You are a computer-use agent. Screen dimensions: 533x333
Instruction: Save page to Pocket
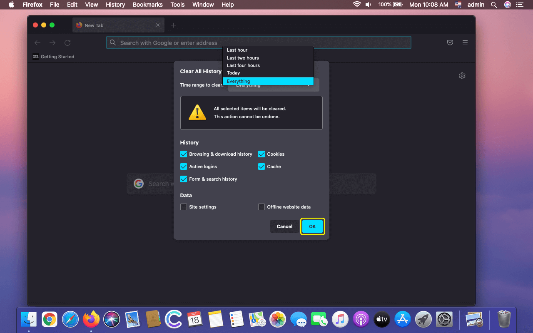click(450, 42)
